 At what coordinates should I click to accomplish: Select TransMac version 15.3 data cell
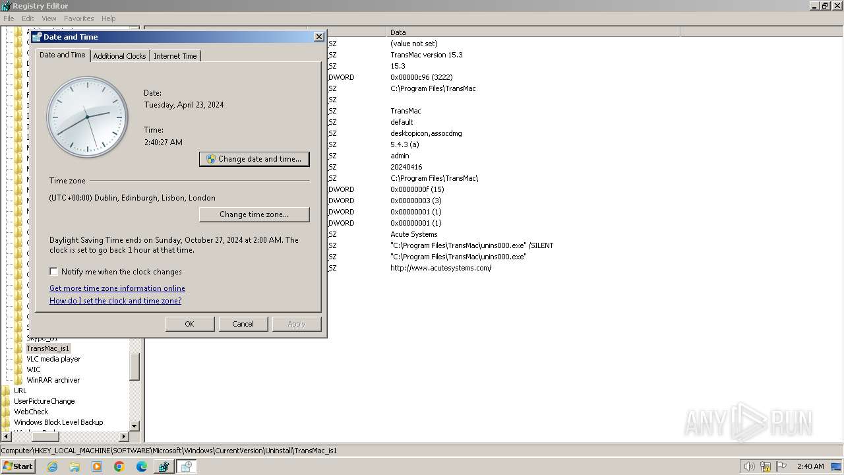[x=426, y=55]
